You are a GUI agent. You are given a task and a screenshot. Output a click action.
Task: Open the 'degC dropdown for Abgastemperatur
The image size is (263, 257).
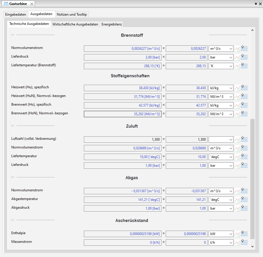point(221,200)
